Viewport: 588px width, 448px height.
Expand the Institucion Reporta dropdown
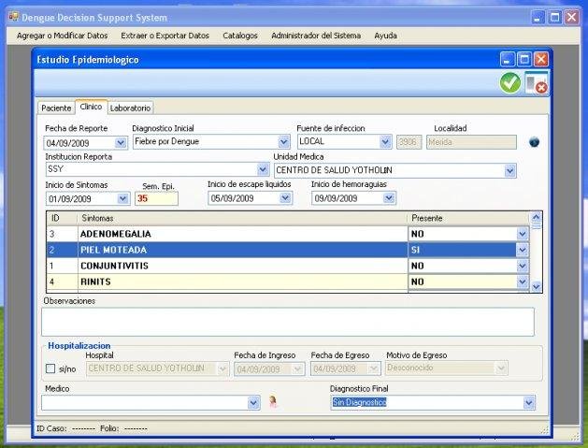coord(263,169)
